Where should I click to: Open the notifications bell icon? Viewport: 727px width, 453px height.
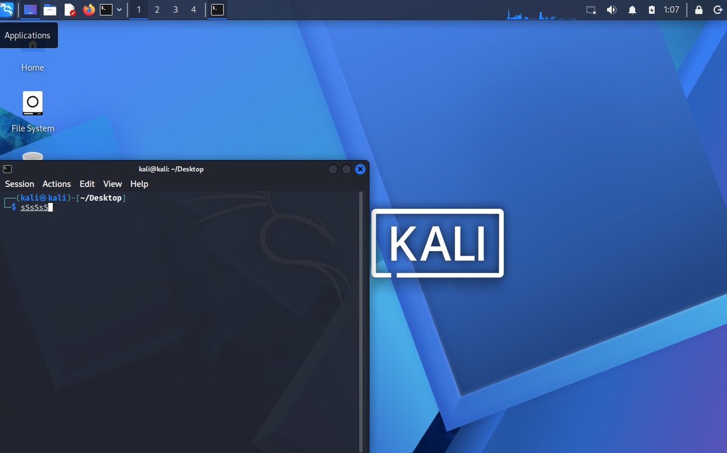click(x=632, y=10)
